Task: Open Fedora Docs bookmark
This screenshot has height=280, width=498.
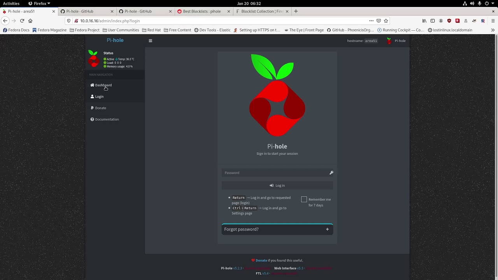Action: click(16, 30)
